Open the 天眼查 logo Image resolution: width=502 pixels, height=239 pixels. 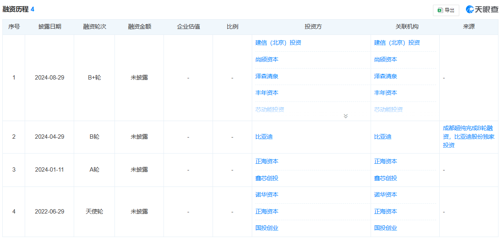click(x=482, y=9)
